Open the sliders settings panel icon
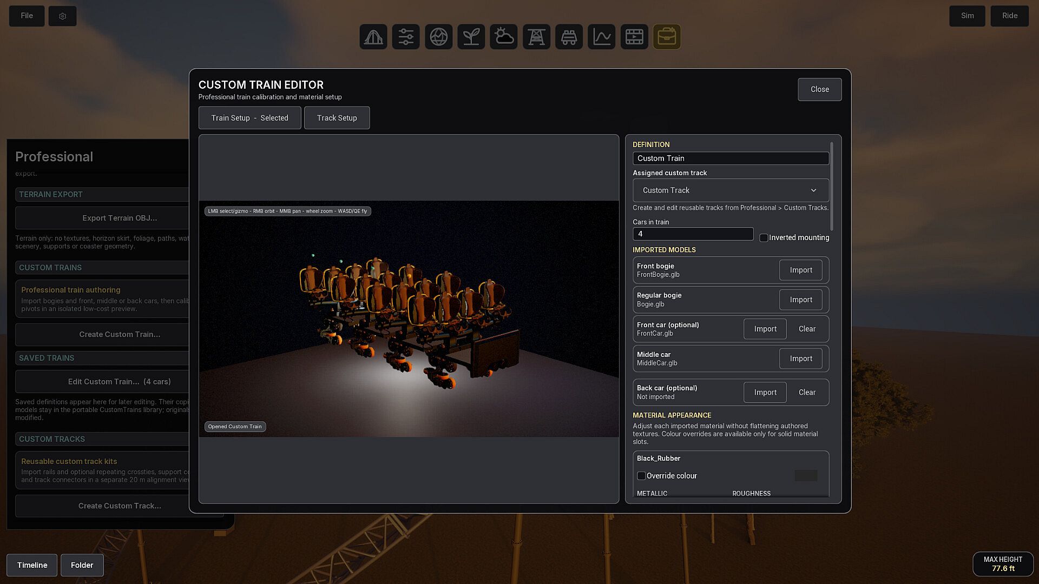The image size is (1039, 584). [406, 37]
